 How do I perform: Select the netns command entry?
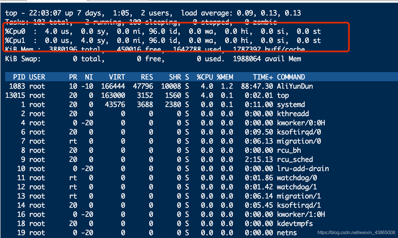coord(287,233)
